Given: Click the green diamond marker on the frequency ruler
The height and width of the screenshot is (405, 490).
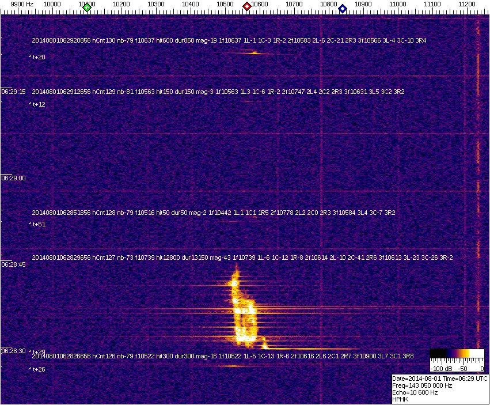Looking at the screenshot, I should pyautogui.click(x=87, y=7).
